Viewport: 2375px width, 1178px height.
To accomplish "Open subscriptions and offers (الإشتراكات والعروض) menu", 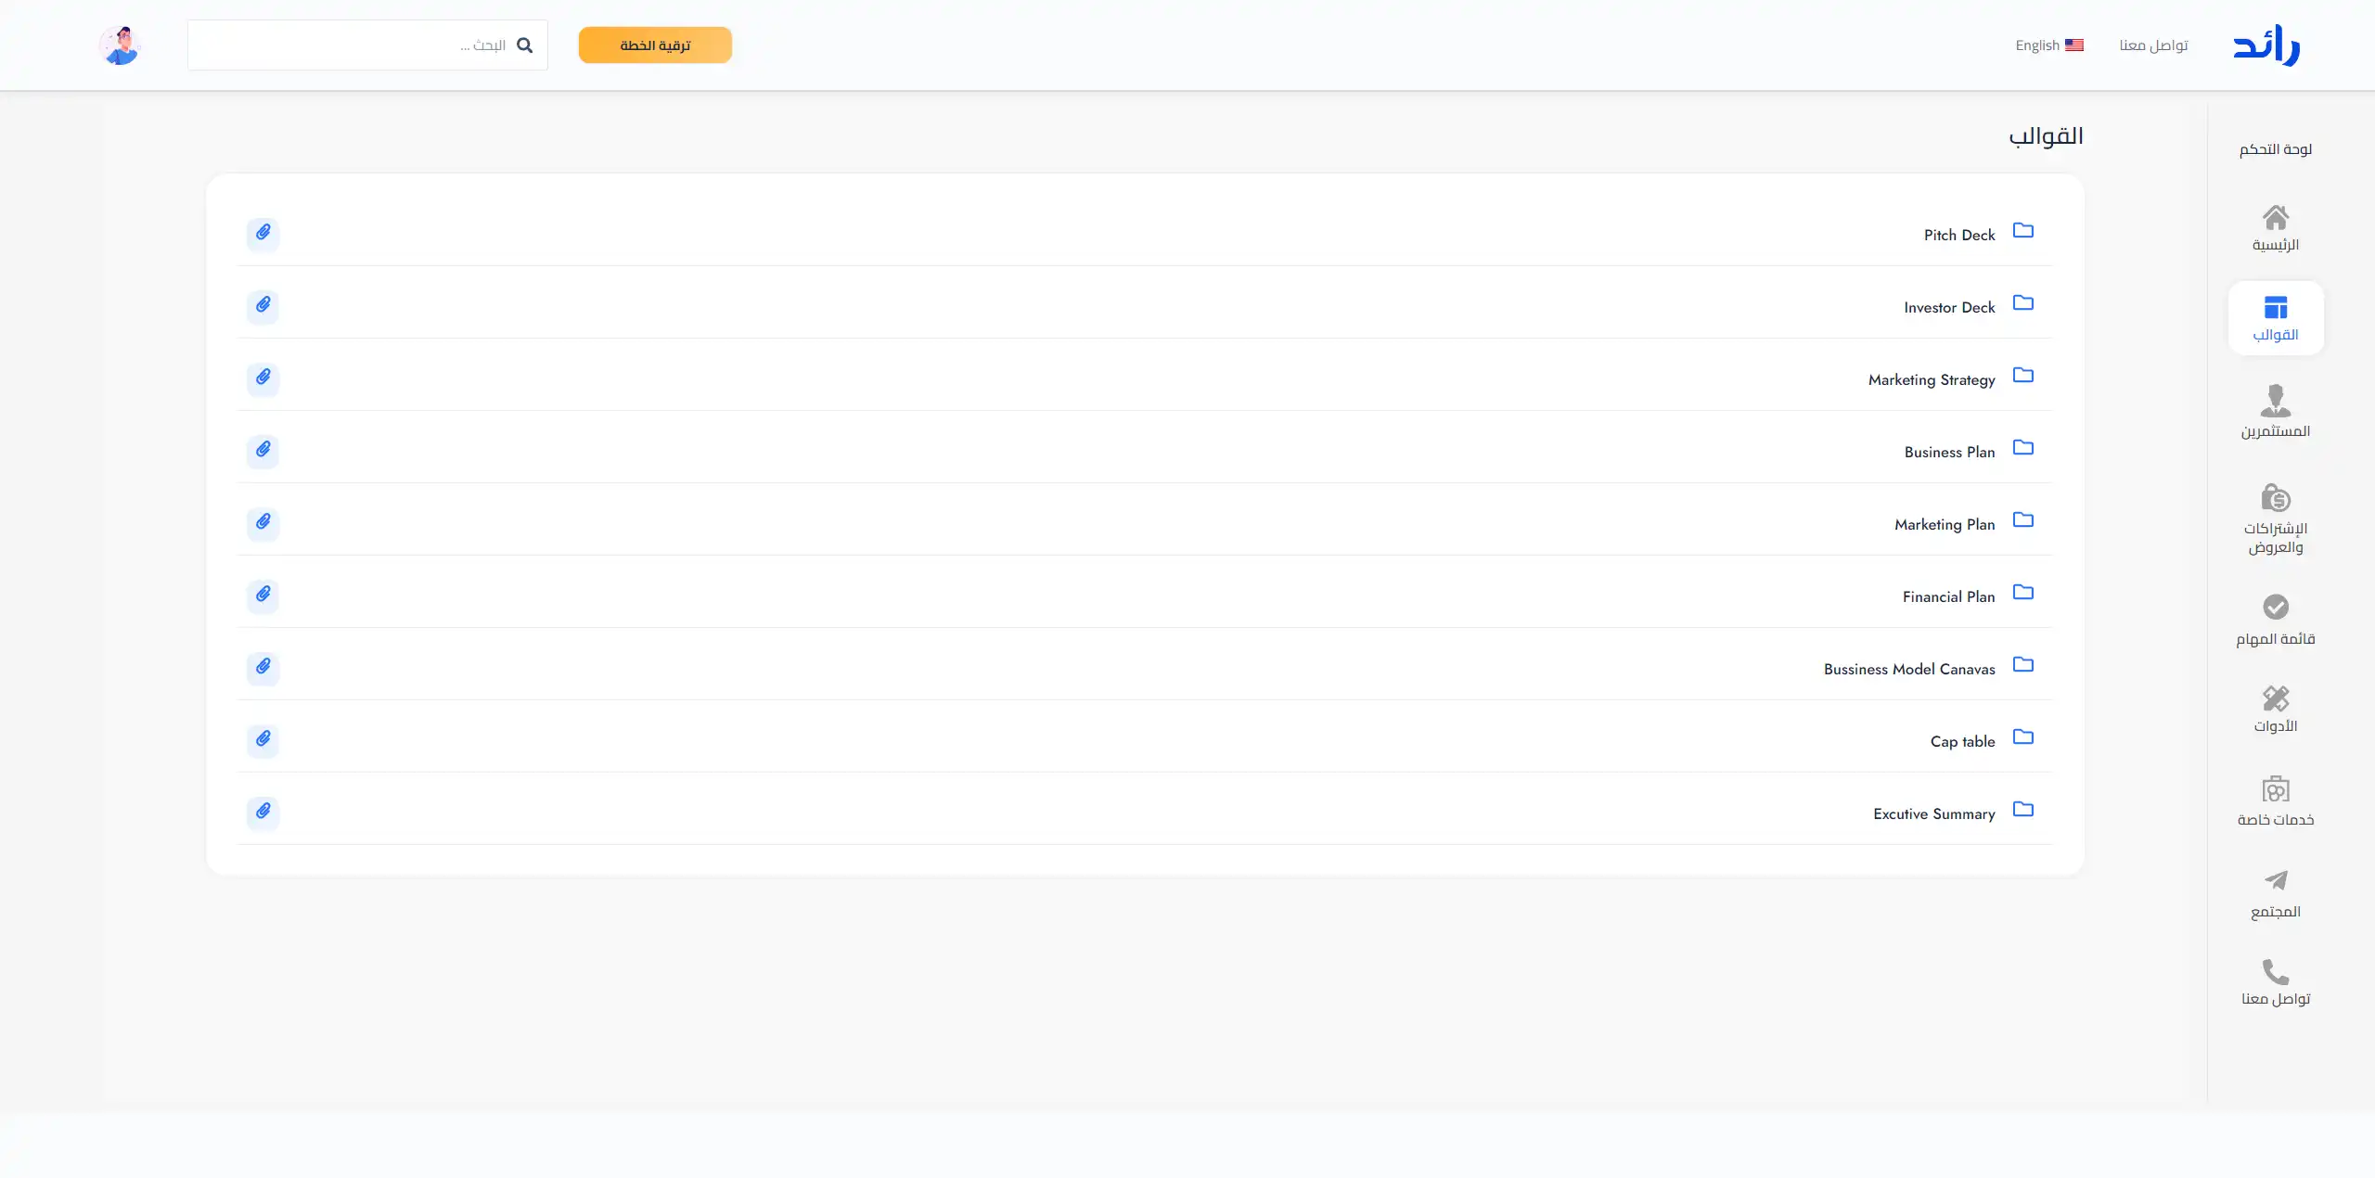I will pos(2275,519).
